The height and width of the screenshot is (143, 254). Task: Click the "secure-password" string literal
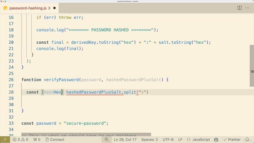85,123
